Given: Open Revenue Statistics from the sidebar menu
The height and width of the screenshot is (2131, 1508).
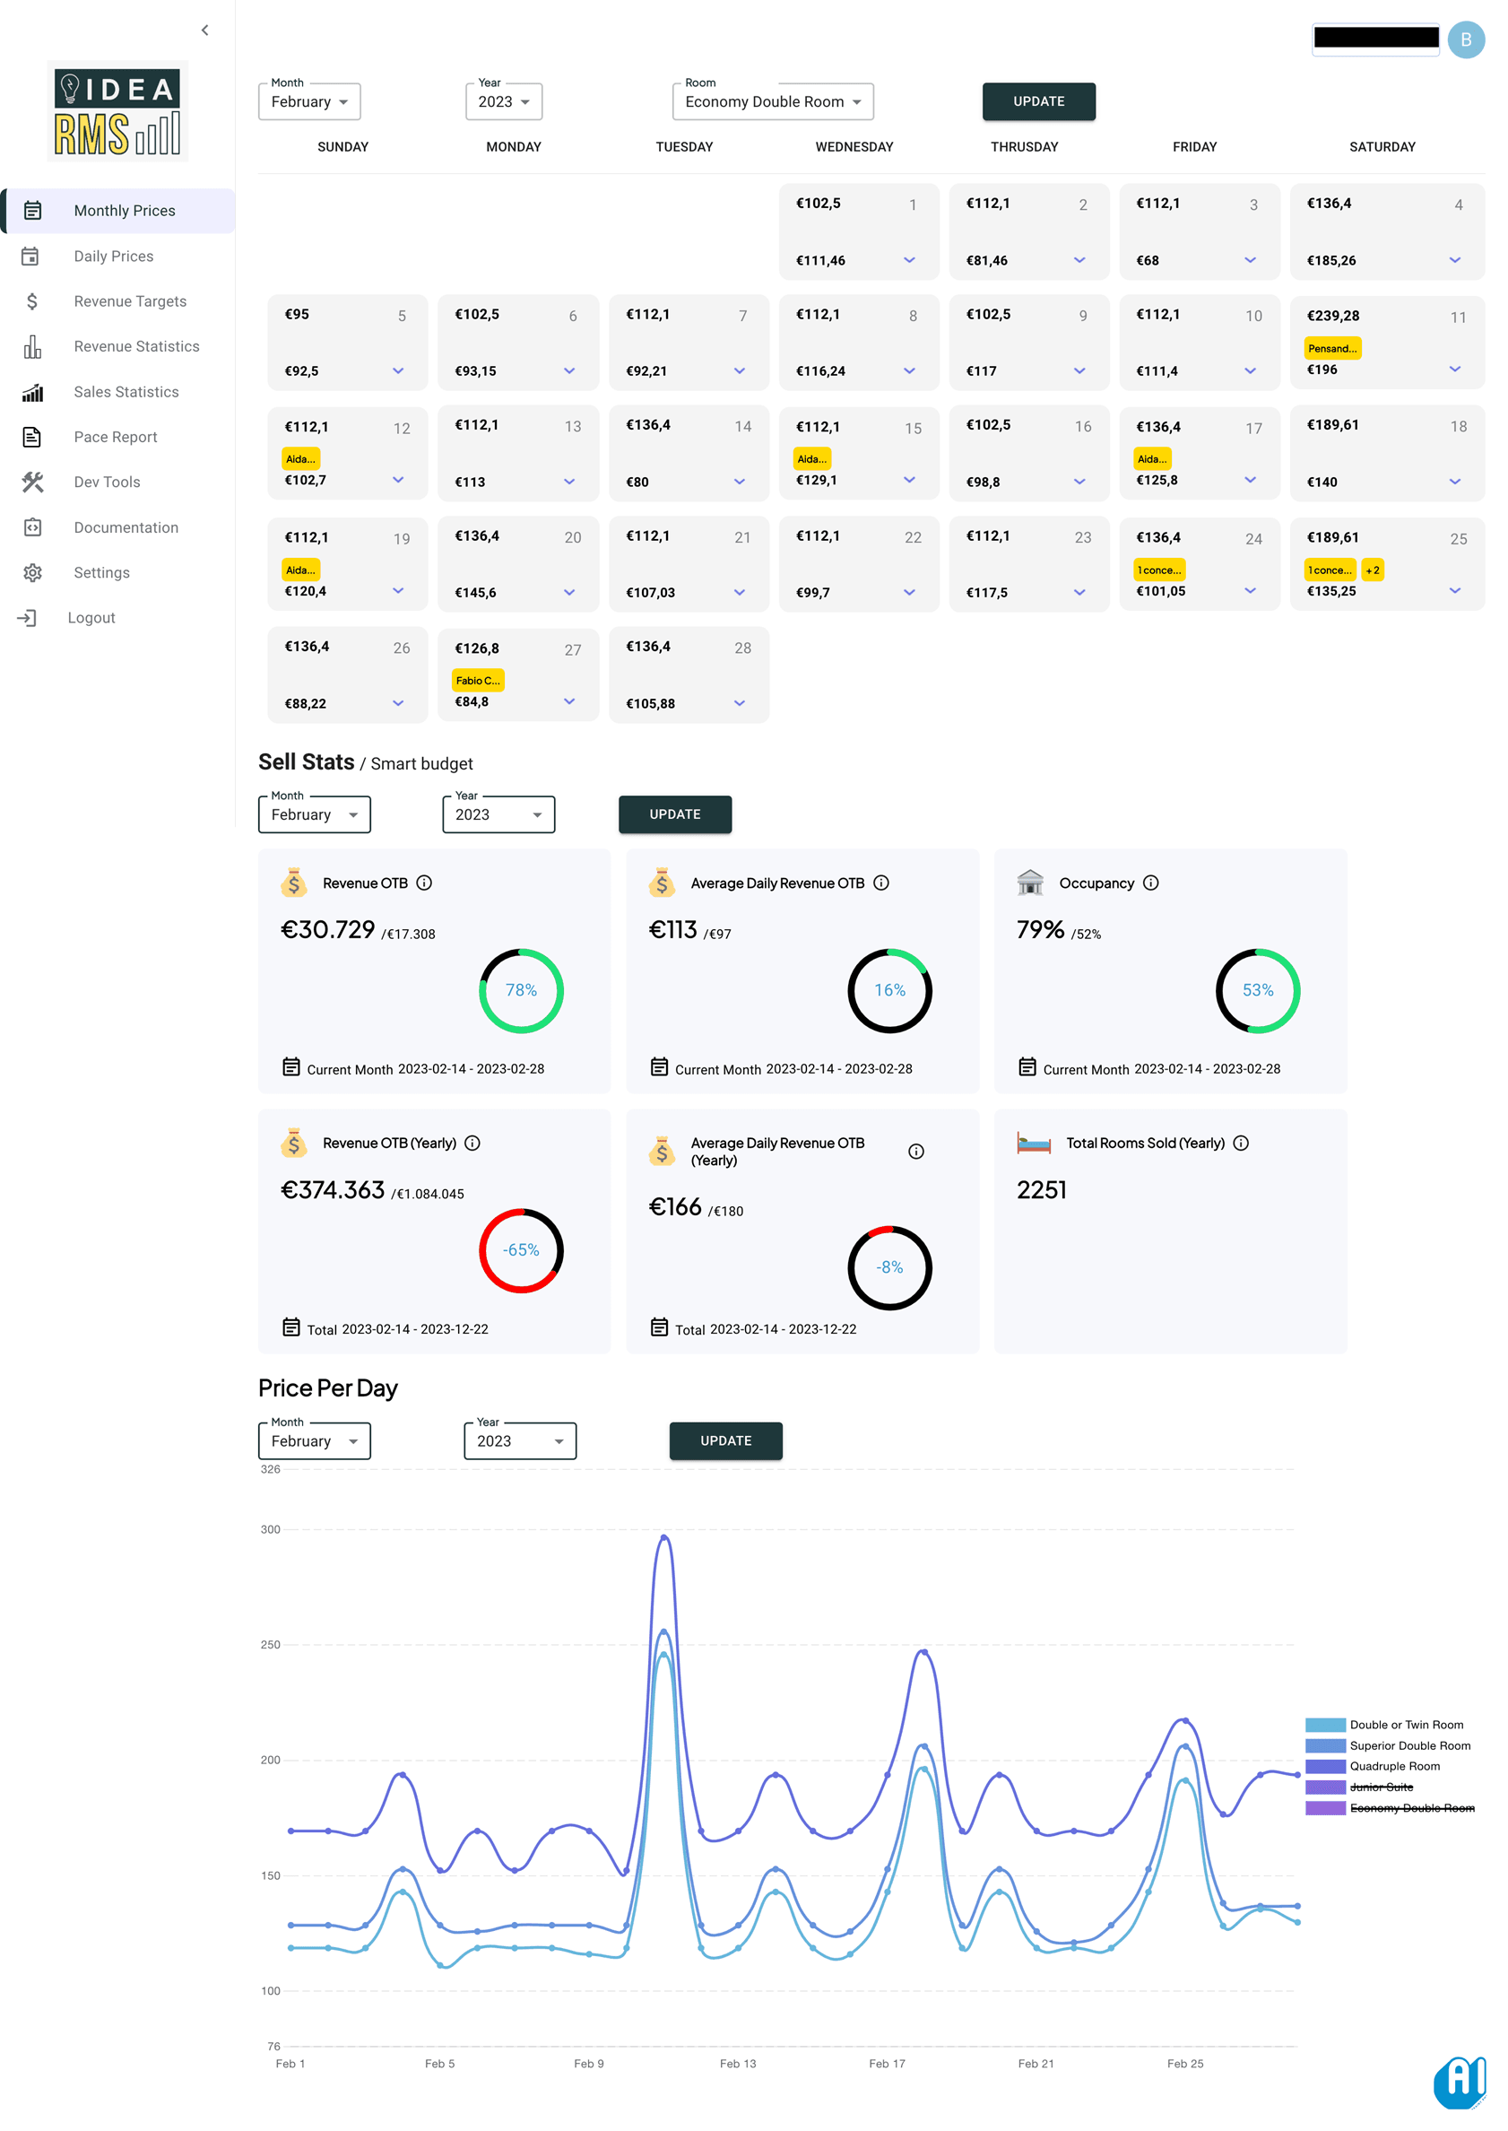Looking at the screenshot, I should (135, 345).
